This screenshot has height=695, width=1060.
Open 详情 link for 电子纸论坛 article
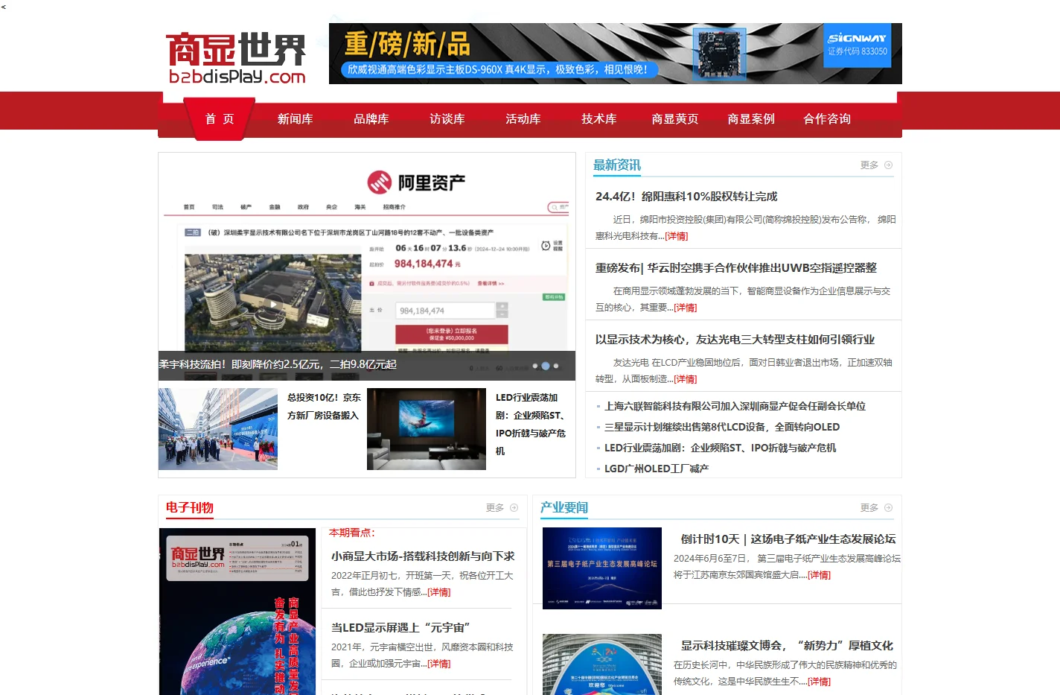coord(820,575)
